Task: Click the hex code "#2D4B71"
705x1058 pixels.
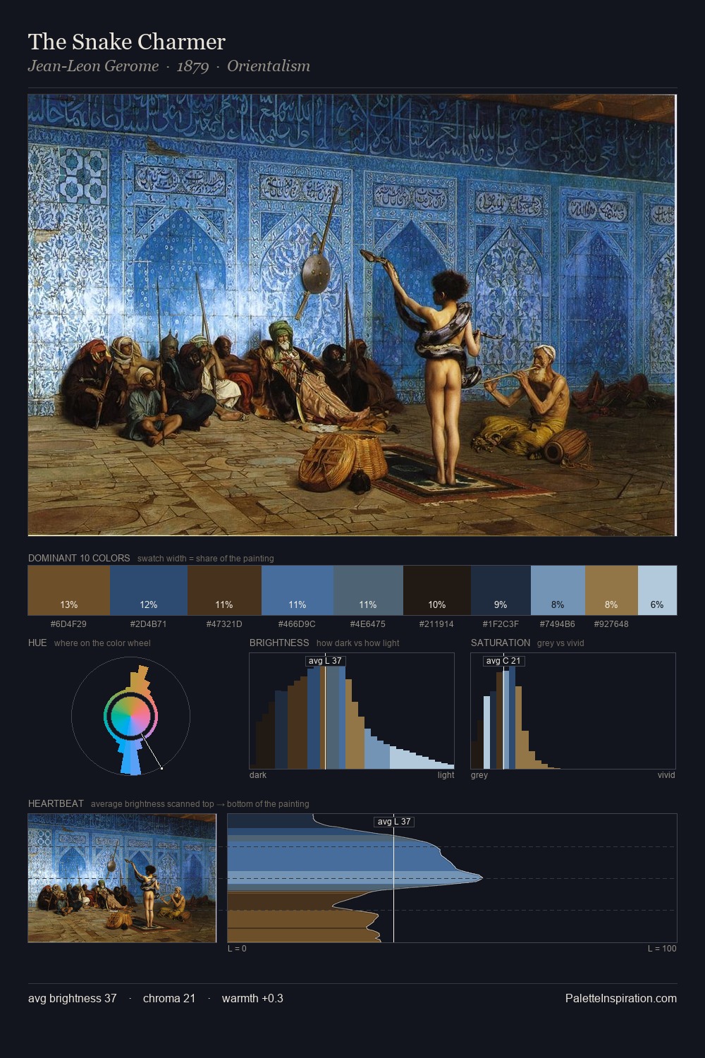Action: point(148,624)
